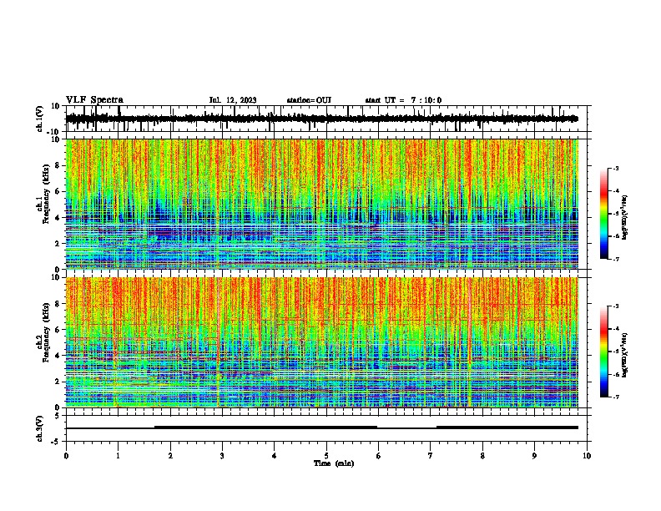Click the "station=OUI" header label
661x511 pixels.
pos(309,100)
